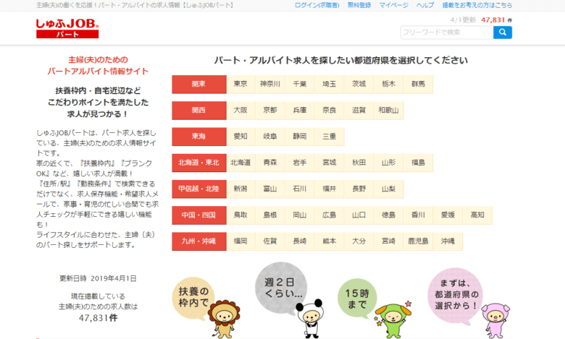Open the ヘルプ link
This screenshot has height=339, width=565.
[x=424, y=5]
